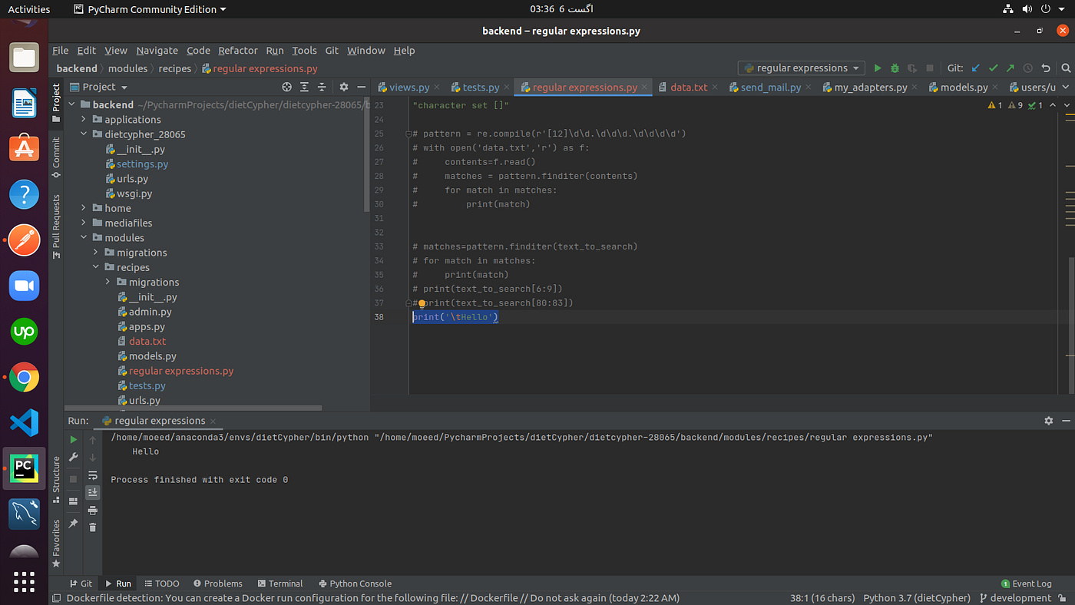Open the Postman app from dock
This screenshot has height=605, width=1075.
click(x=24, y=240)
